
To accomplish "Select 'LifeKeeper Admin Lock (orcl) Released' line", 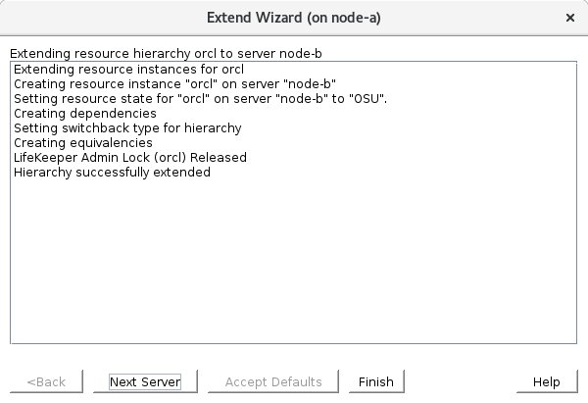I will [129, 158].
